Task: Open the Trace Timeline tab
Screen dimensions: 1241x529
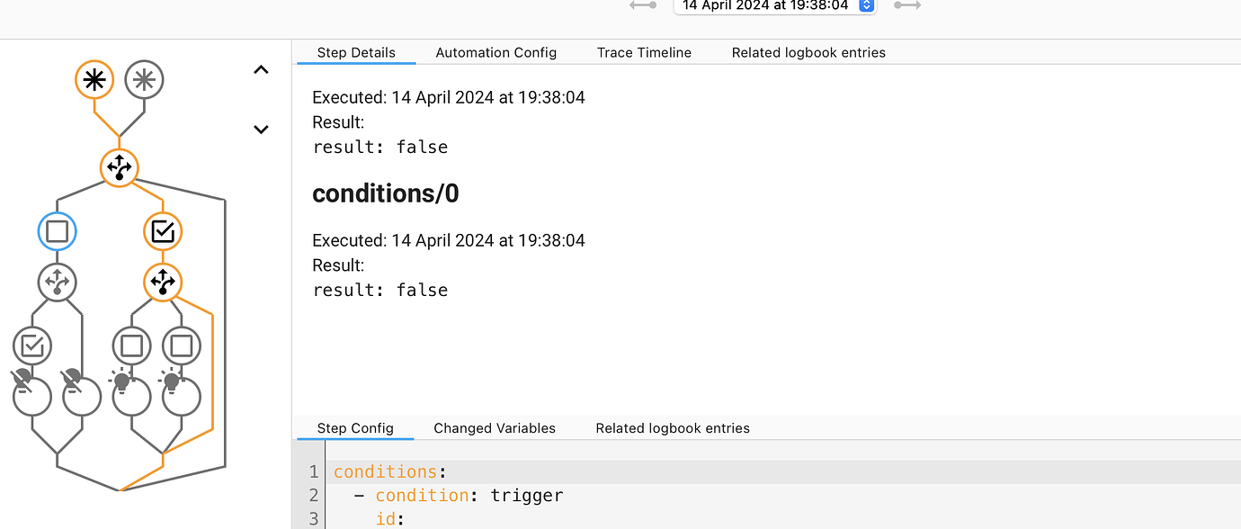Action: pos(644,52)
